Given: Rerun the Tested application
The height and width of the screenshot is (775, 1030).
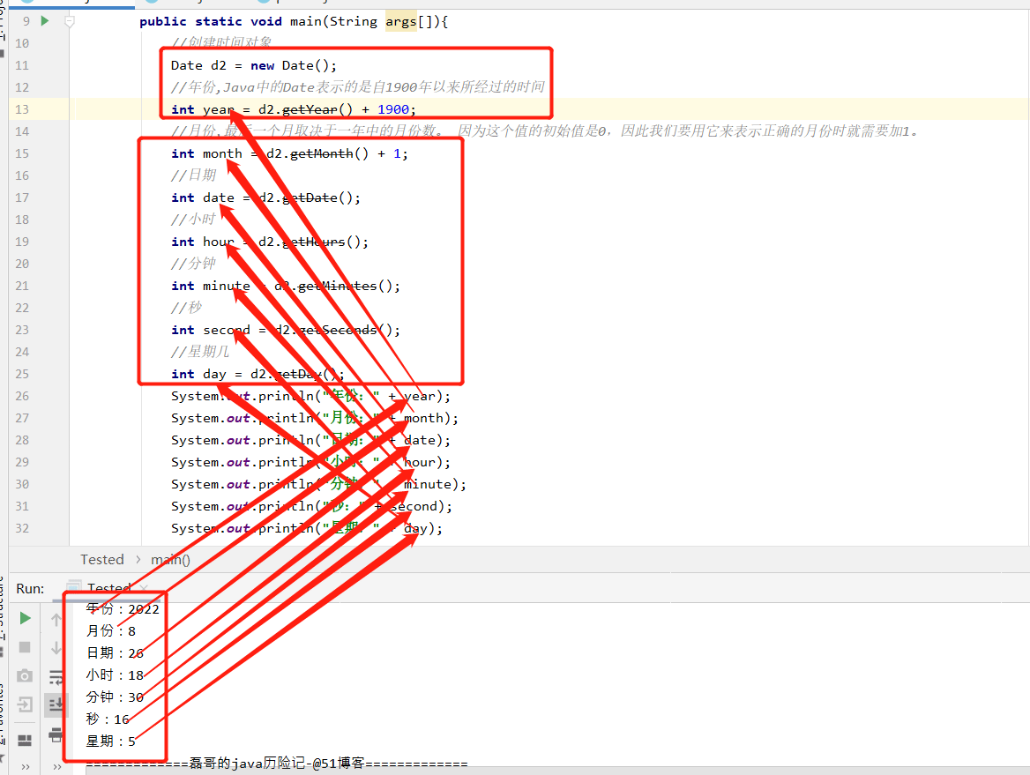Looking at the screenshot, I should [x=26, y=618].
